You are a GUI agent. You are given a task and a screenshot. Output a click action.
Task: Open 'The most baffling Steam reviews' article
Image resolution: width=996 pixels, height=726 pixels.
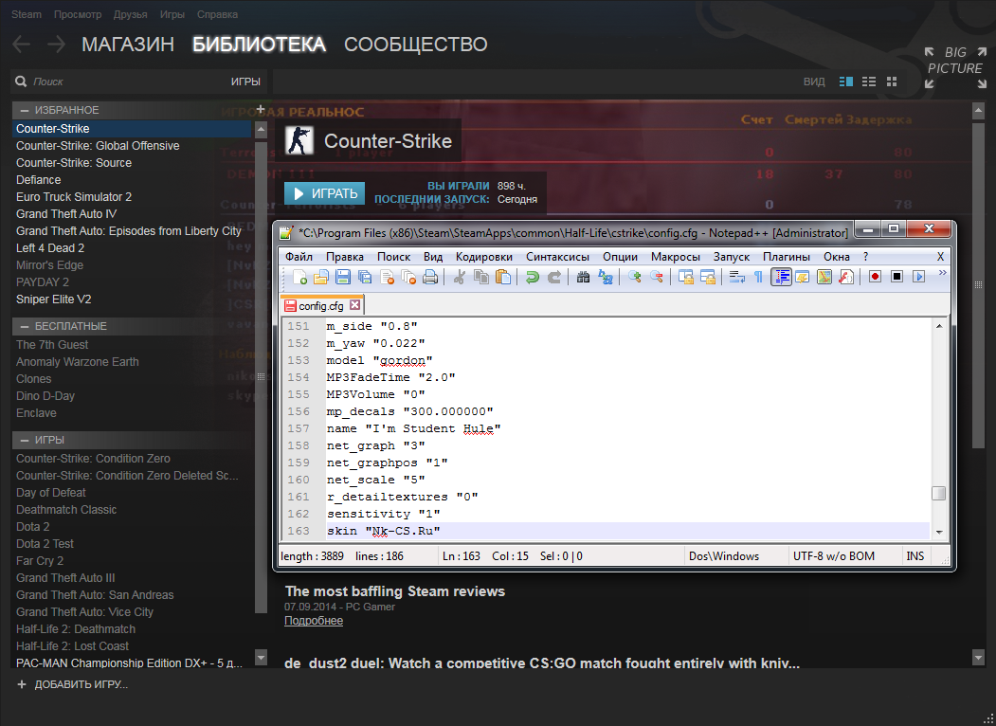[394, 591]
